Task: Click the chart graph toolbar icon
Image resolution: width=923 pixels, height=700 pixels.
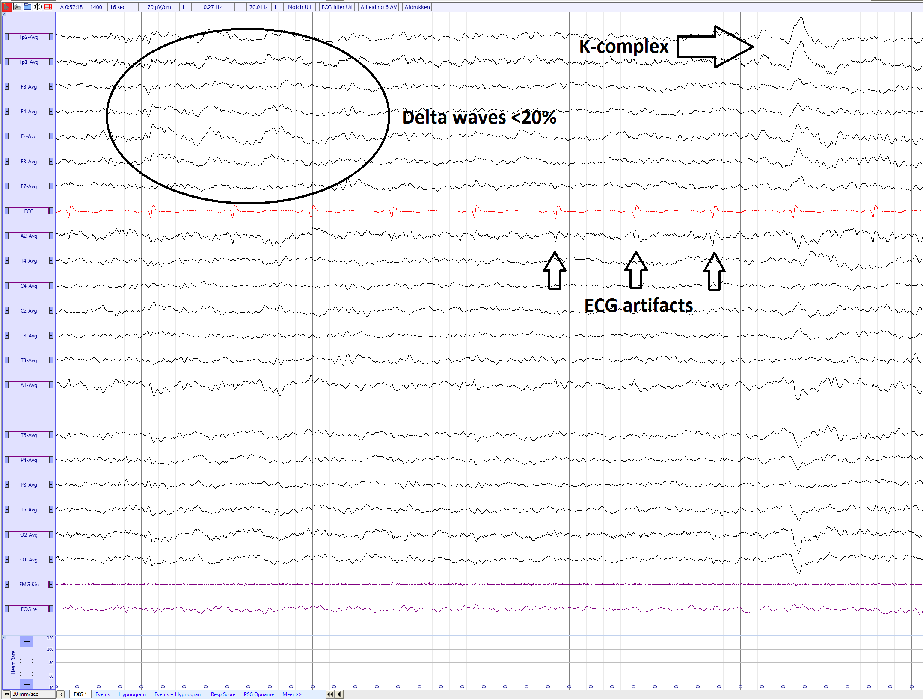Action: pos(17,7)
